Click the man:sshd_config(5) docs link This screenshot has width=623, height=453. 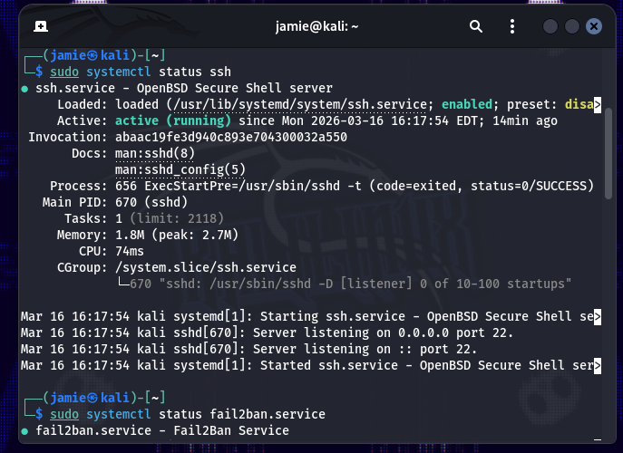tap(180, 169)
